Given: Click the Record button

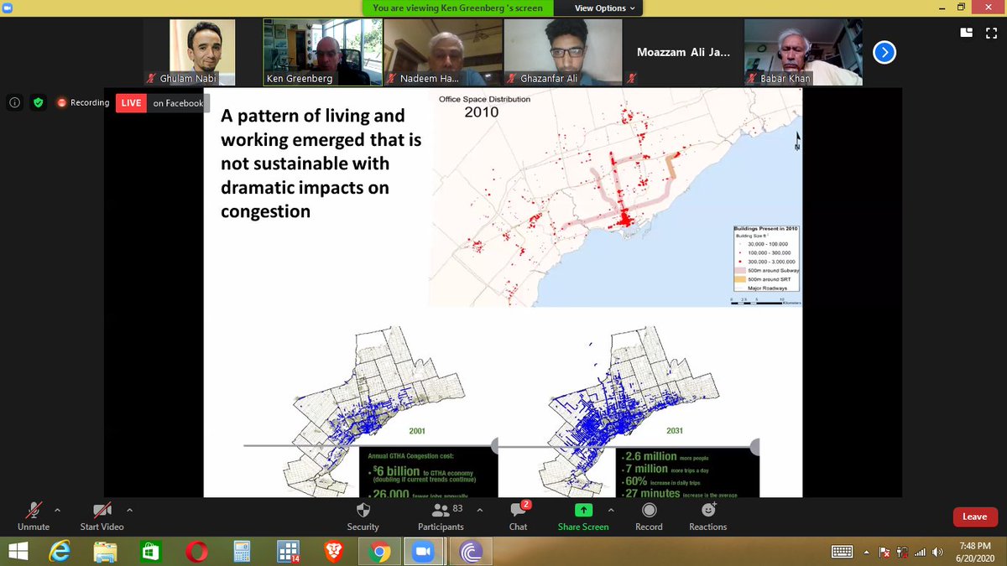Looking at the screenshot, I should click(x=649, y=516).
